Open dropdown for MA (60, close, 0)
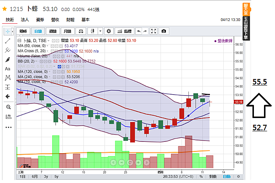275x183 pixels. pyautogui.click(x=47, y=46)
